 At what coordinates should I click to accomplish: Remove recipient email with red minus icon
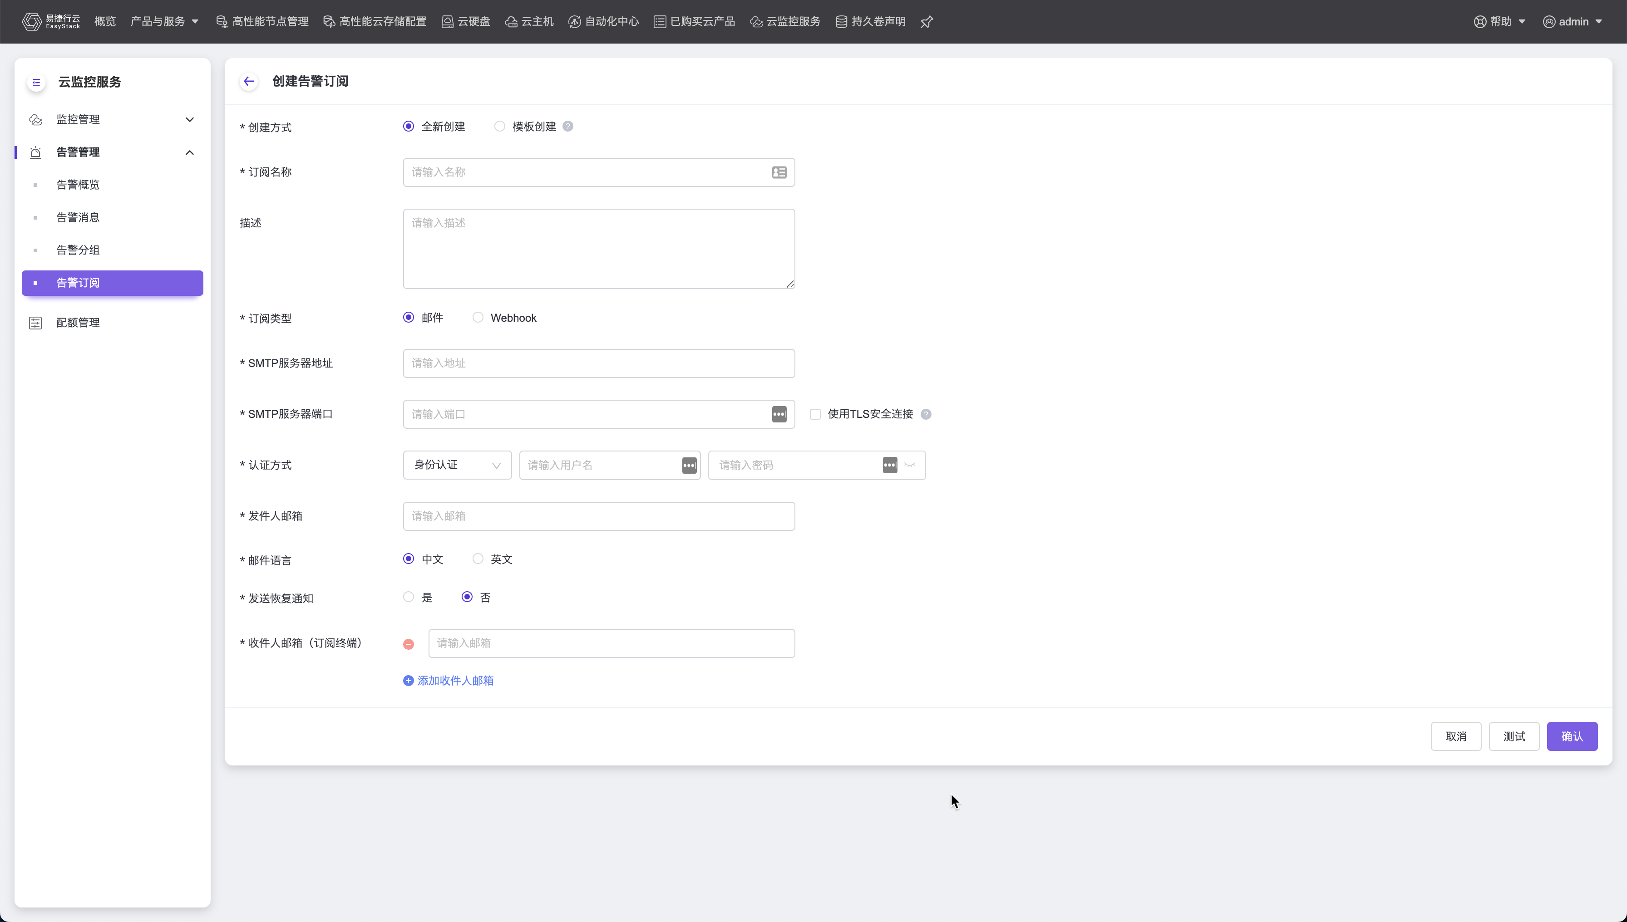tap(409, 644)
